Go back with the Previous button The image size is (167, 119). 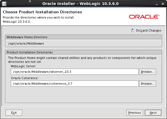click(135, 113)
